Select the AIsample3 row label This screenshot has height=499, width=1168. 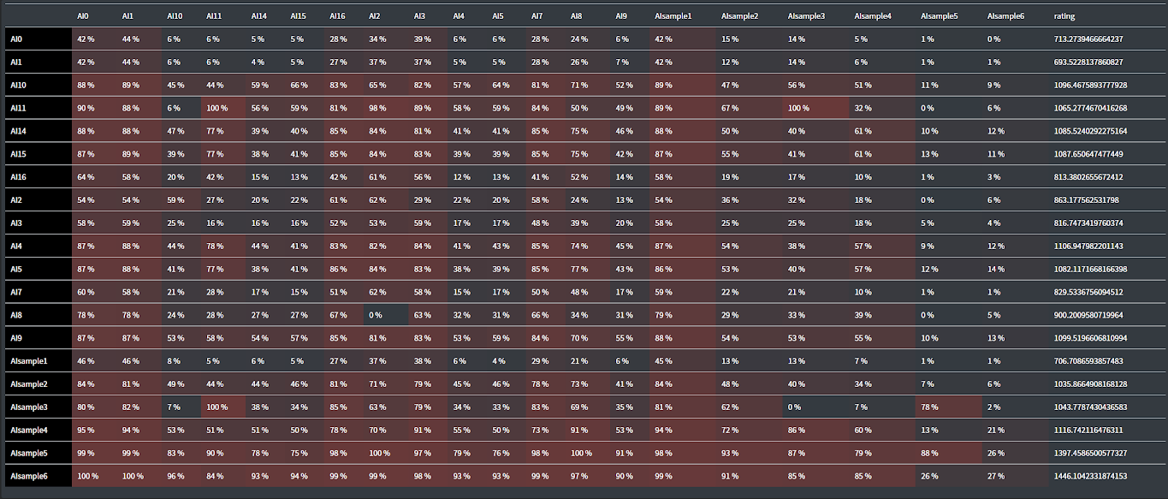click(x=27, y=407)
